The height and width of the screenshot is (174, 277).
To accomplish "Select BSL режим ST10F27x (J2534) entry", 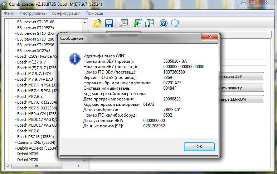I will (43, 33).
